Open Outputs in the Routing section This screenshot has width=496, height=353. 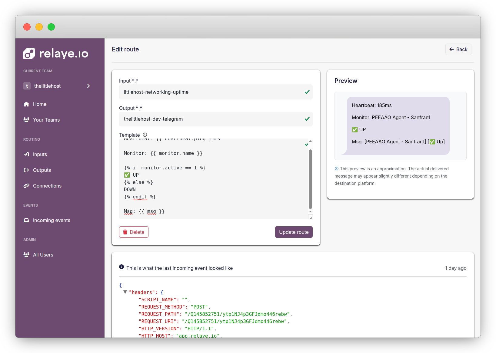pyautogui.click(x=42, y=170)
